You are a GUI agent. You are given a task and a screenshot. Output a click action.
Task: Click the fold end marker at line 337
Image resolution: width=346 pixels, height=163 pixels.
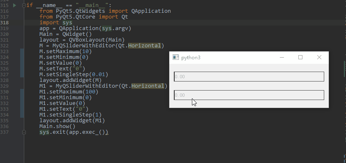click(x=24, y=132)
